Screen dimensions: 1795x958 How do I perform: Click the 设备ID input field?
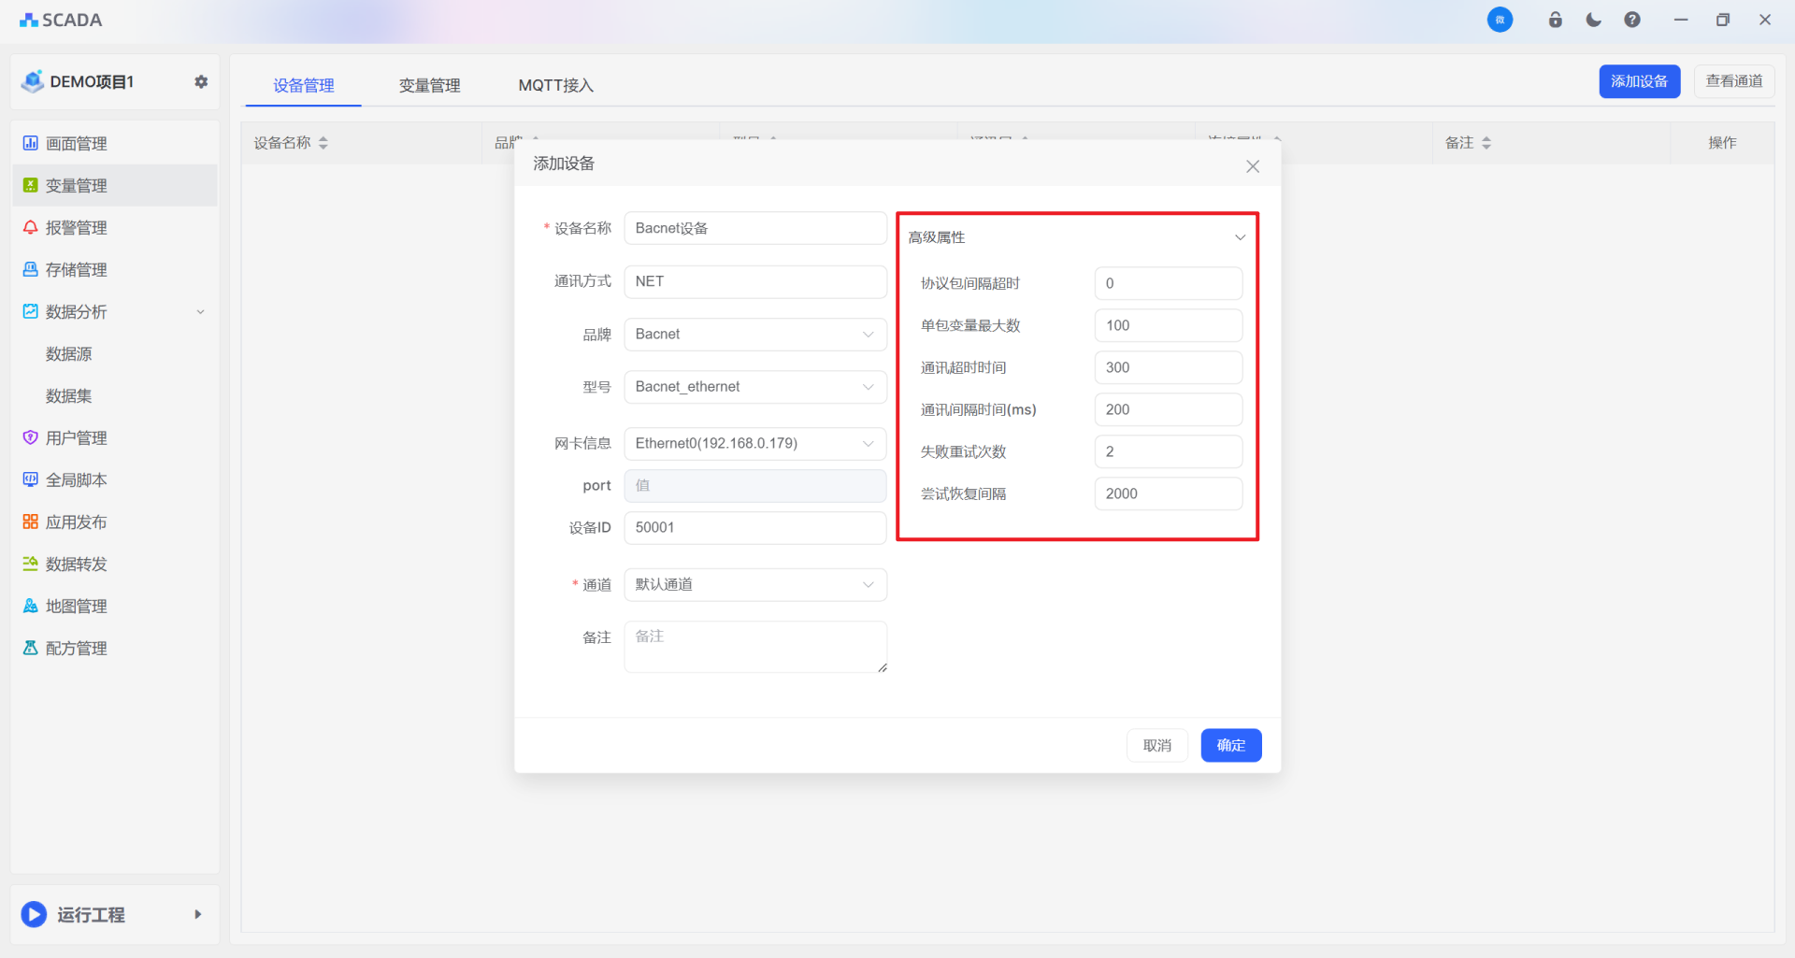point(754,528)
